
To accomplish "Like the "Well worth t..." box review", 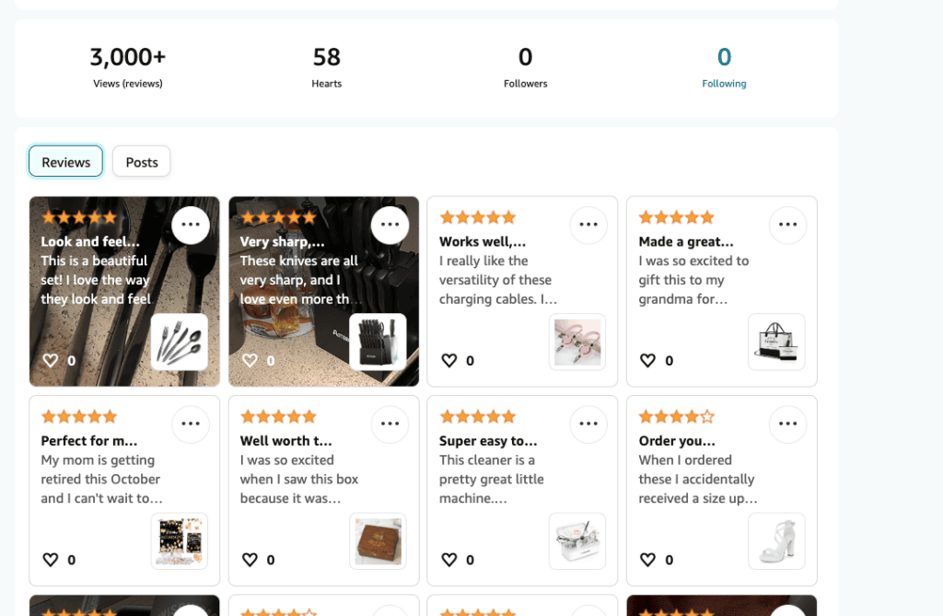I will (x=250, y=560).
